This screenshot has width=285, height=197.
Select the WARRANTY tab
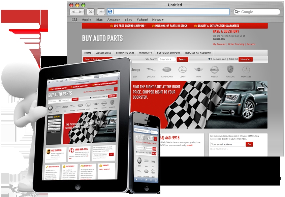[x=146, y=53]
